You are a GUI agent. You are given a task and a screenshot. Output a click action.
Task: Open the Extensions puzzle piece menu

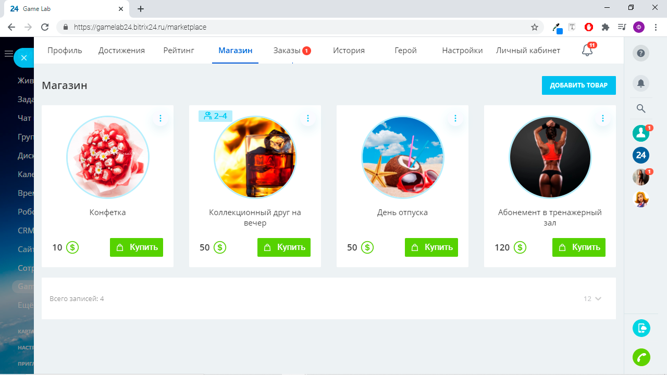606,27
